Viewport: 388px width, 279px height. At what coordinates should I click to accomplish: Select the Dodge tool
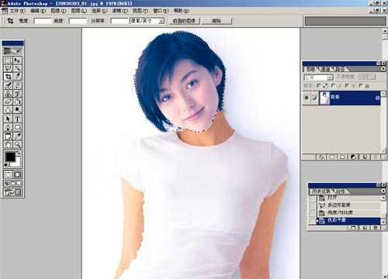17,109
